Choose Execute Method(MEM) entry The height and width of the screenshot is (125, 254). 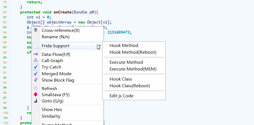coord(133,69)
